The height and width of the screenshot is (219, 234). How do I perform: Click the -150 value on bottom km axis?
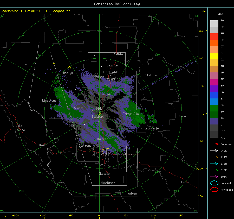pos(15,215)
